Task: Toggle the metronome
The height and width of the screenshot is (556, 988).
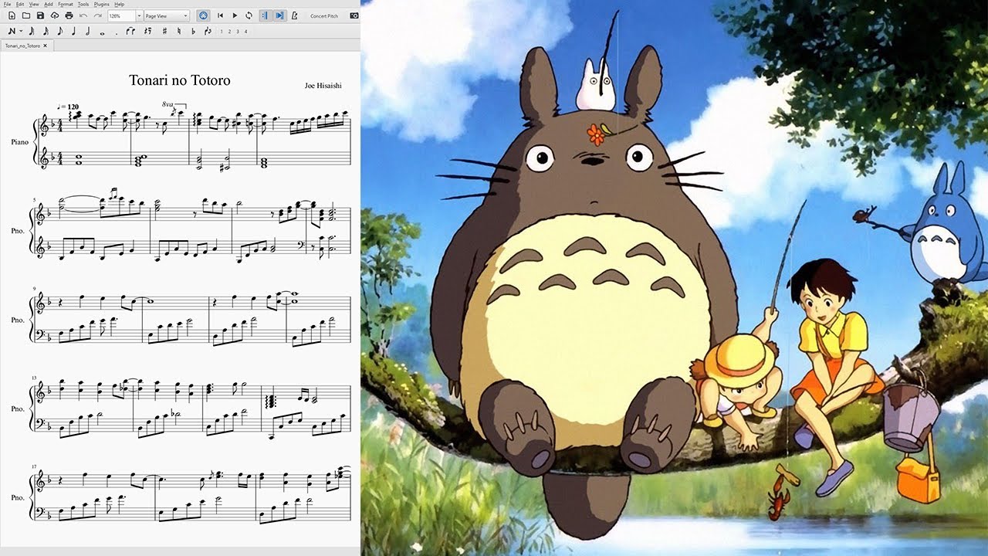Action: point(294,15)
